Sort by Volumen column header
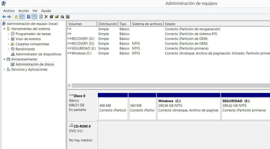The width and height of the screenshot is (270, 149). tap(82, 24)
